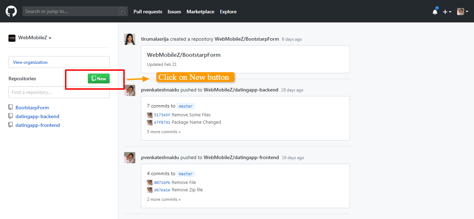The image size is (474, 219).
Task: Click the BootstarpForm repository book icon
Action: tap(11, 108)
